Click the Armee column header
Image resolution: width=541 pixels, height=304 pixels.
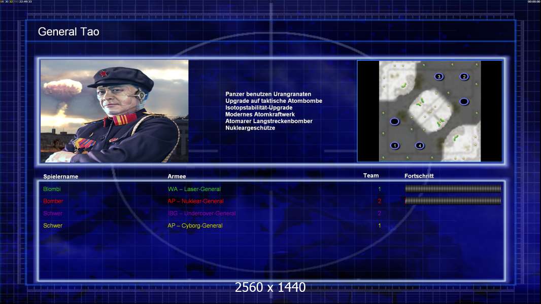coord(177,176)
